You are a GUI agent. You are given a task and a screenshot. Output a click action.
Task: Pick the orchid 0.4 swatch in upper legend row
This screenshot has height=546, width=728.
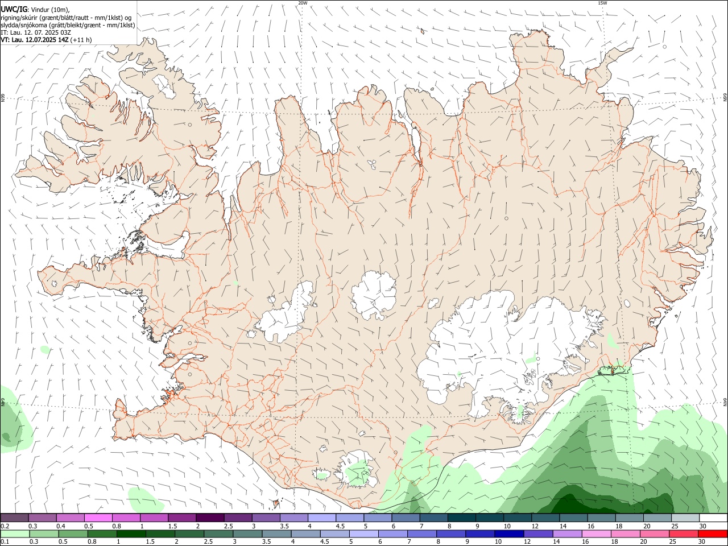(70, 518)
